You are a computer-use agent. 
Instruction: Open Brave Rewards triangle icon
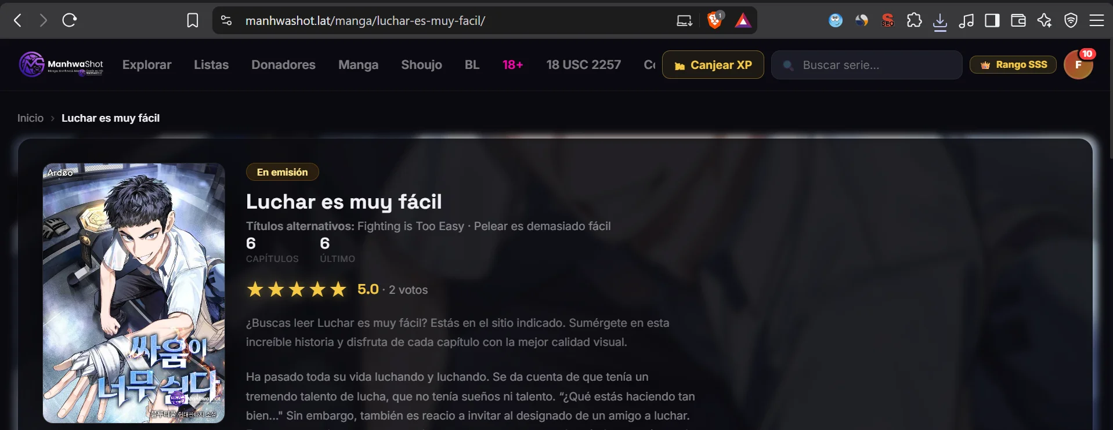click(743, 21)
